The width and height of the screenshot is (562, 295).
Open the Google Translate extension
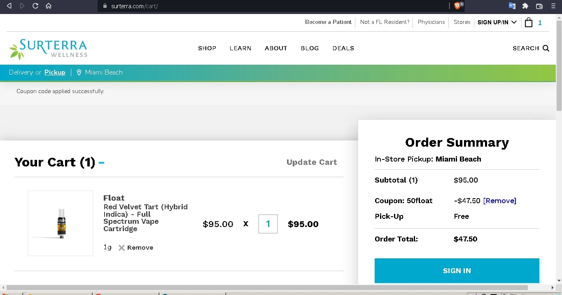tap(512, 6)
